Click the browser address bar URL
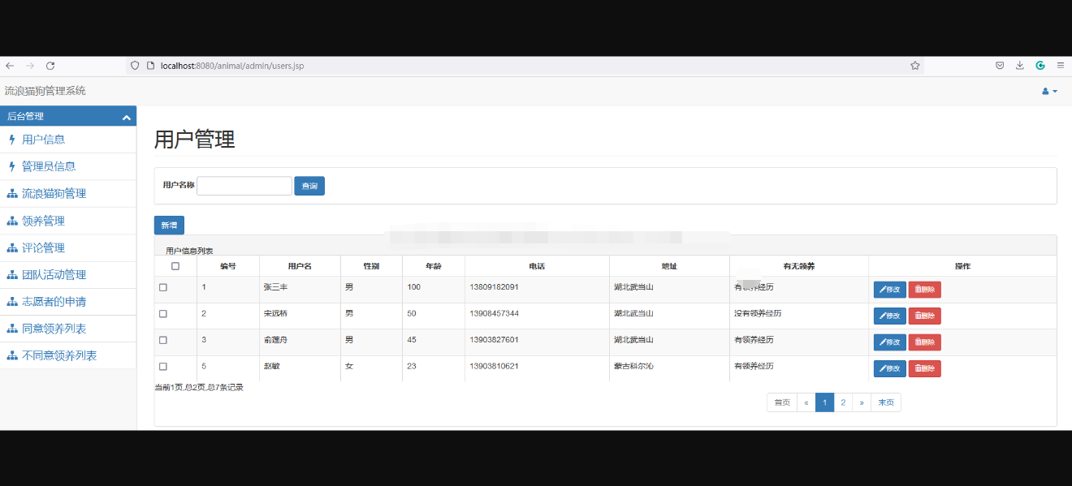This screenshot has width=1072, height=486. tap(232, 66)
